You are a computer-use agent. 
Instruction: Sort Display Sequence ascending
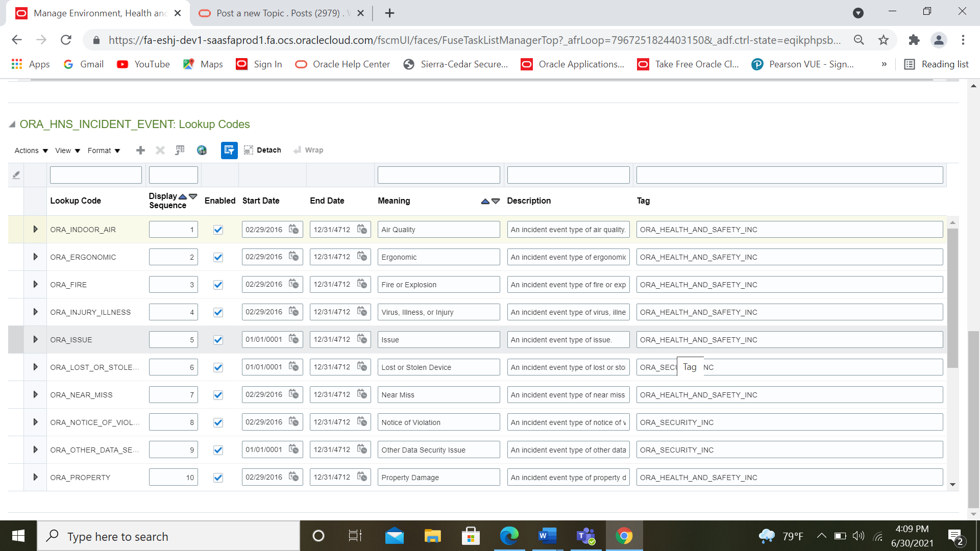[183, 196]
